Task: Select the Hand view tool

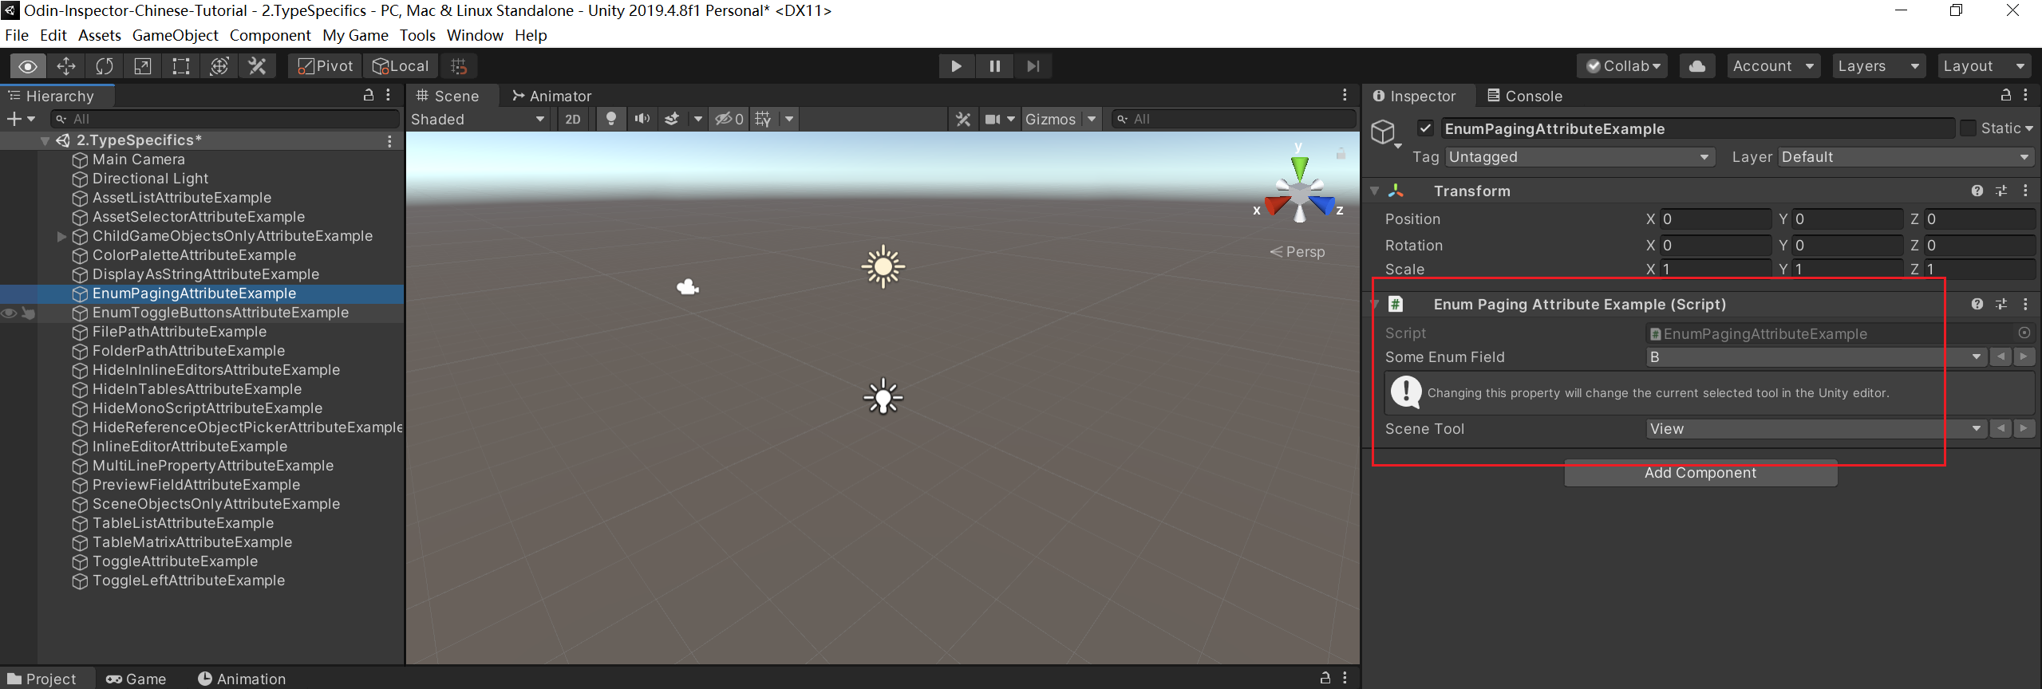Action: (x=28, y=66)
